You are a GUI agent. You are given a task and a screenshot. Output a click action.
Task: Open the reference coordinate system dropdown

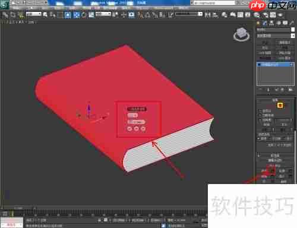103,14
